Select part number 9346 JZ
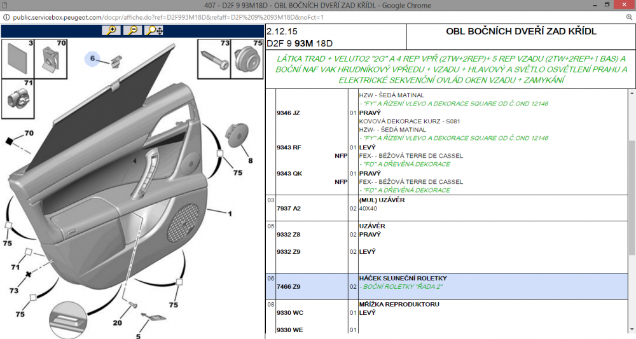The height and width of the screenshot is (339, 636). click(x=288, y=113)
